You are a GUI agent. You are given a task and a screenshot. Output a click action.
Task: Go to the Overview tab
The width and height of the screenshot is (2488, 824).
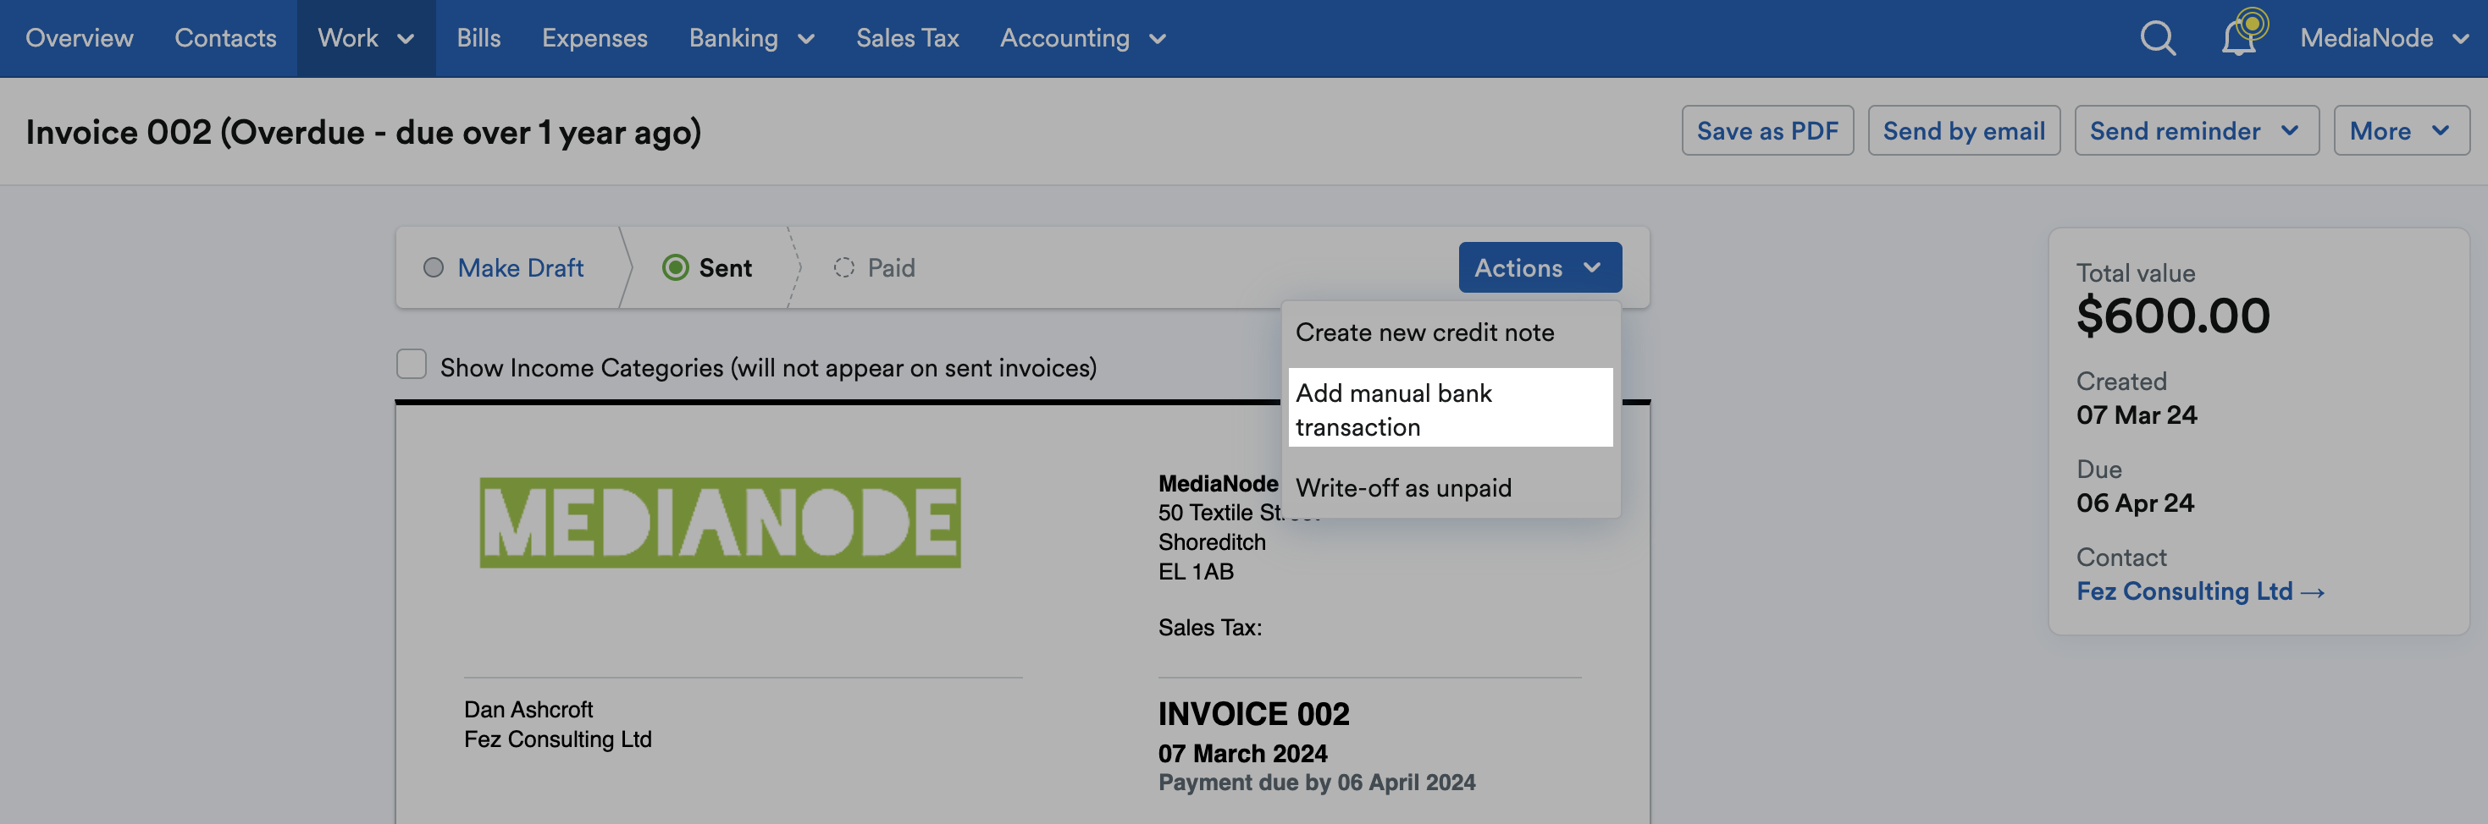pos(80,39)
